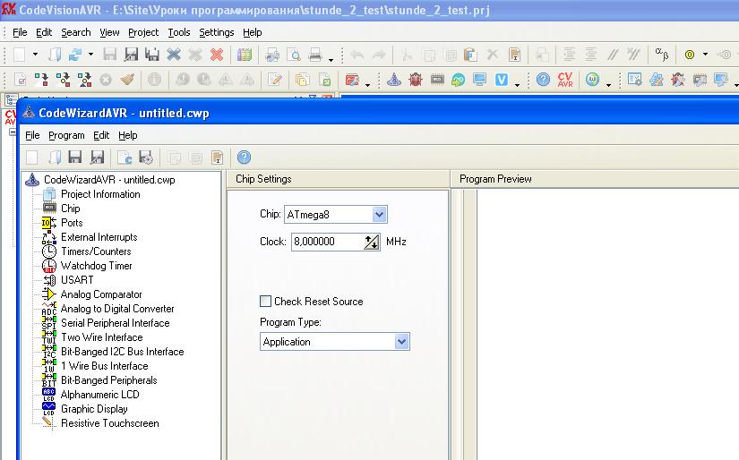The image size is (739, 460).
Task: Click the Clock frequency spinner arrows
Action: pyautogui.click(x=372, y=243)
